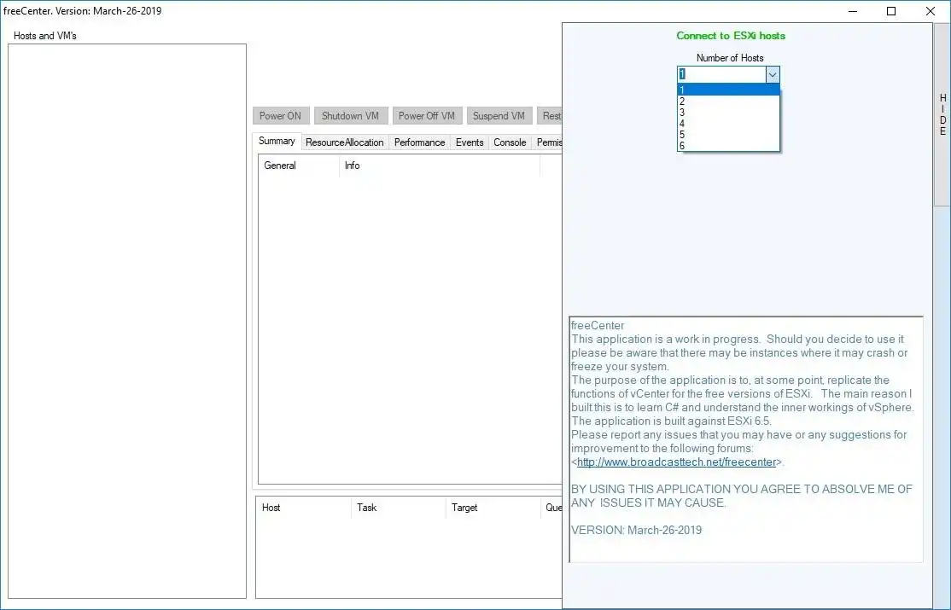Click the Host column header in tasks
The width and height of the screenshot is (951, 610).
(x=304, y=508)
